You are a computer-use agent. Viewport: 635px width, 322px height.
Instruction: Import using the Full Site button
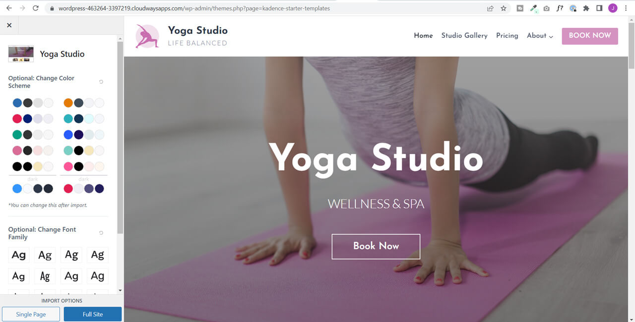[93, 314]
